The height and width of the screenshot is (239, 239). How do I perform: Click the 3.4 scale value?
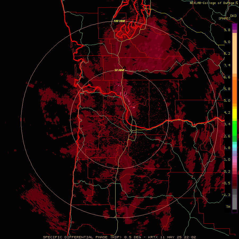[x=227, y=124]
